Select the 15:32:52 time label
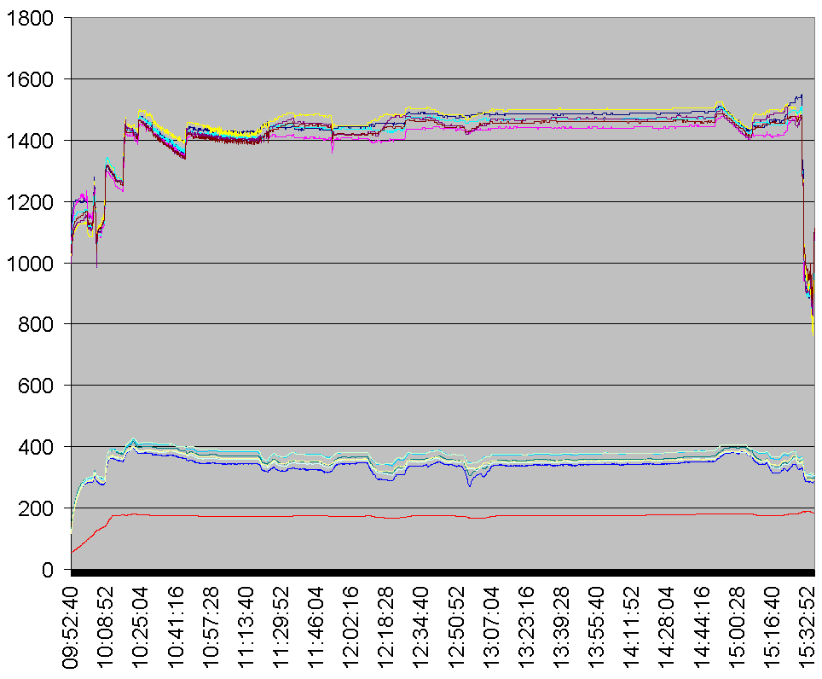 [x=807, y=628]
